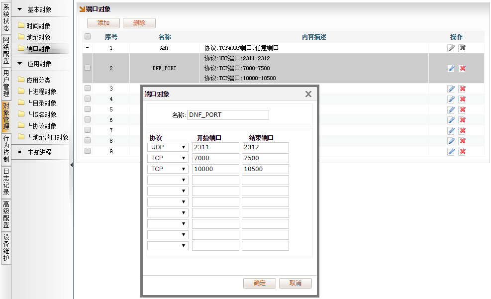Open 应用分类 in the sidebar

click(38, 80)
